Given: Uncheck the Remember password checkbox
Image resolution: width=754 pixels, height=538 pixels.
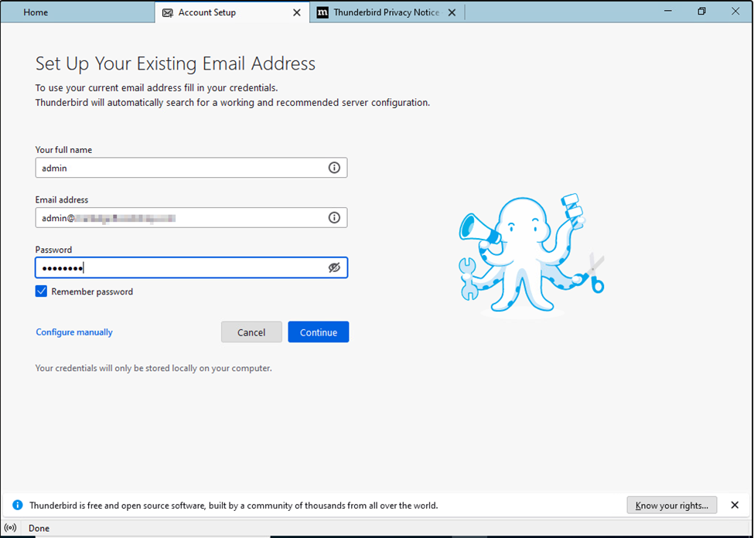Looking at the screenshot, I should tap(41, 291).
